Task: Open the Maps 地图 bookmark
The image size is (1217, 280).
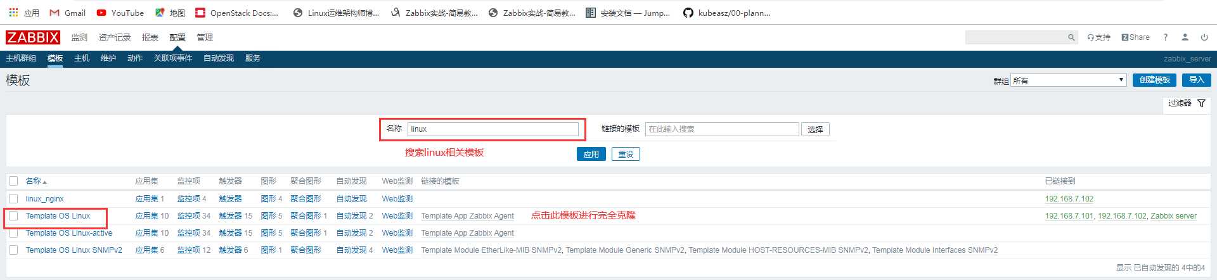Action: click(170, 13)
